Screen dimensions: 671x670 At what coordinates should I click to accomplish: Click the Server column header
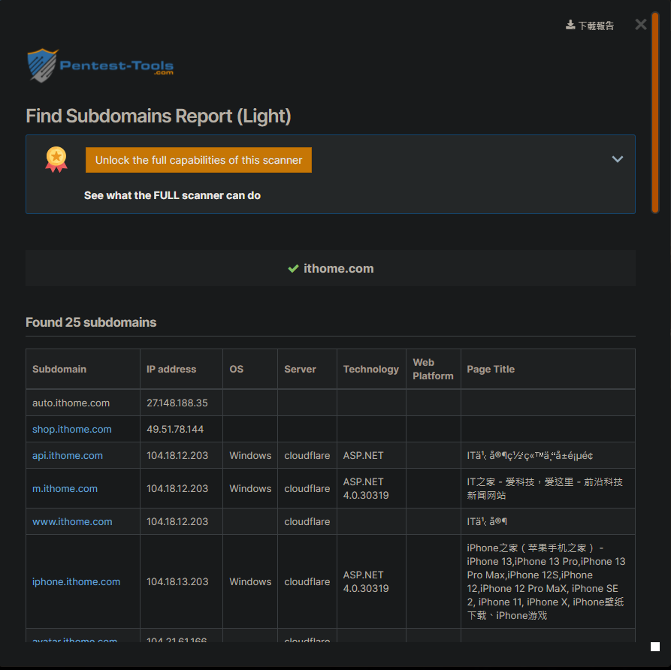pyautogui.click(x=307, y=370)
